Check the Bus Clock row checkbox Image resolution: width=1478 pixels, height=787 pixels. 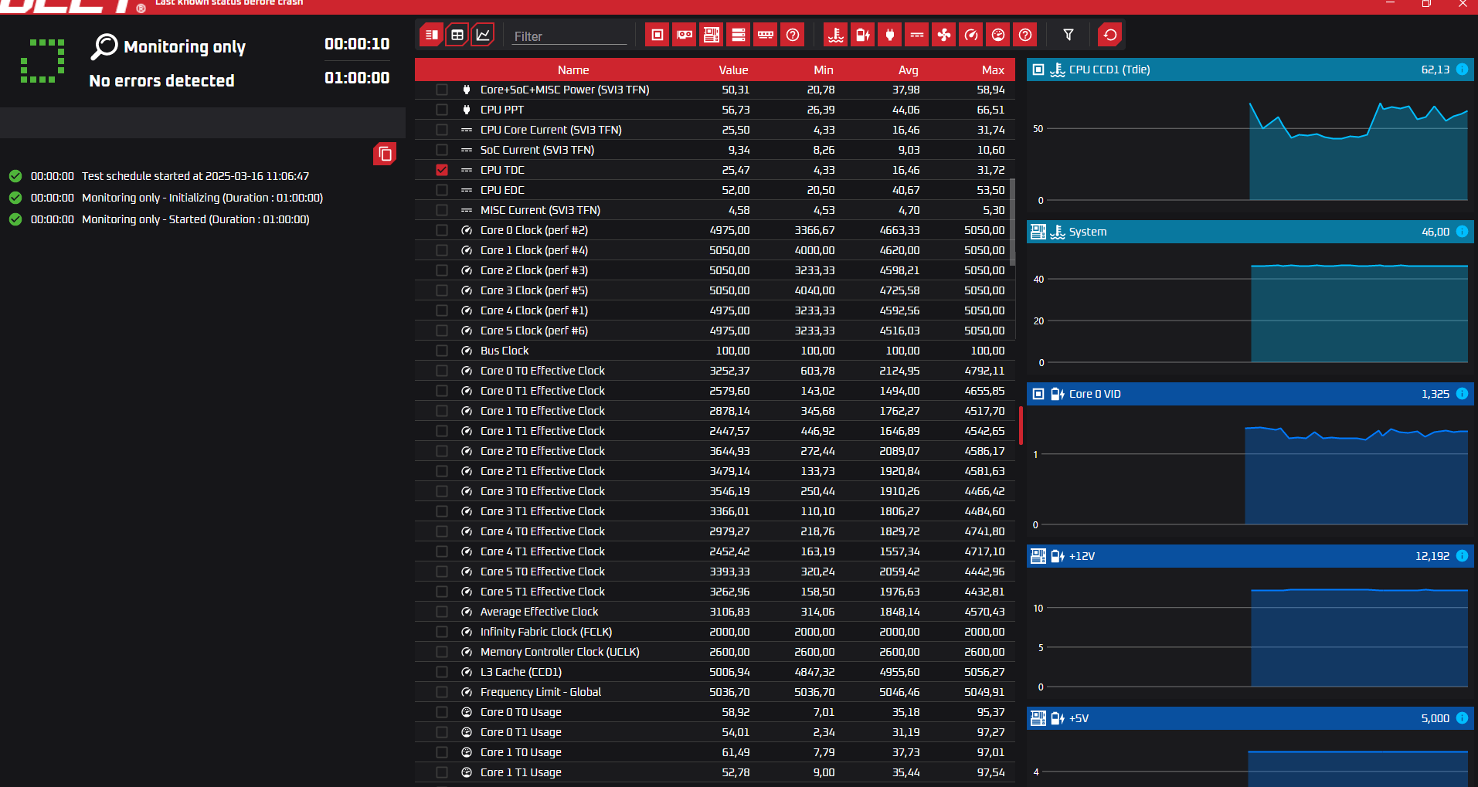(442, 351)
